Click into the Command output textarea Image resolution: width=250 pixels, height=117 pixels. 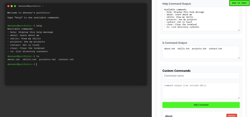coord(201,90)
